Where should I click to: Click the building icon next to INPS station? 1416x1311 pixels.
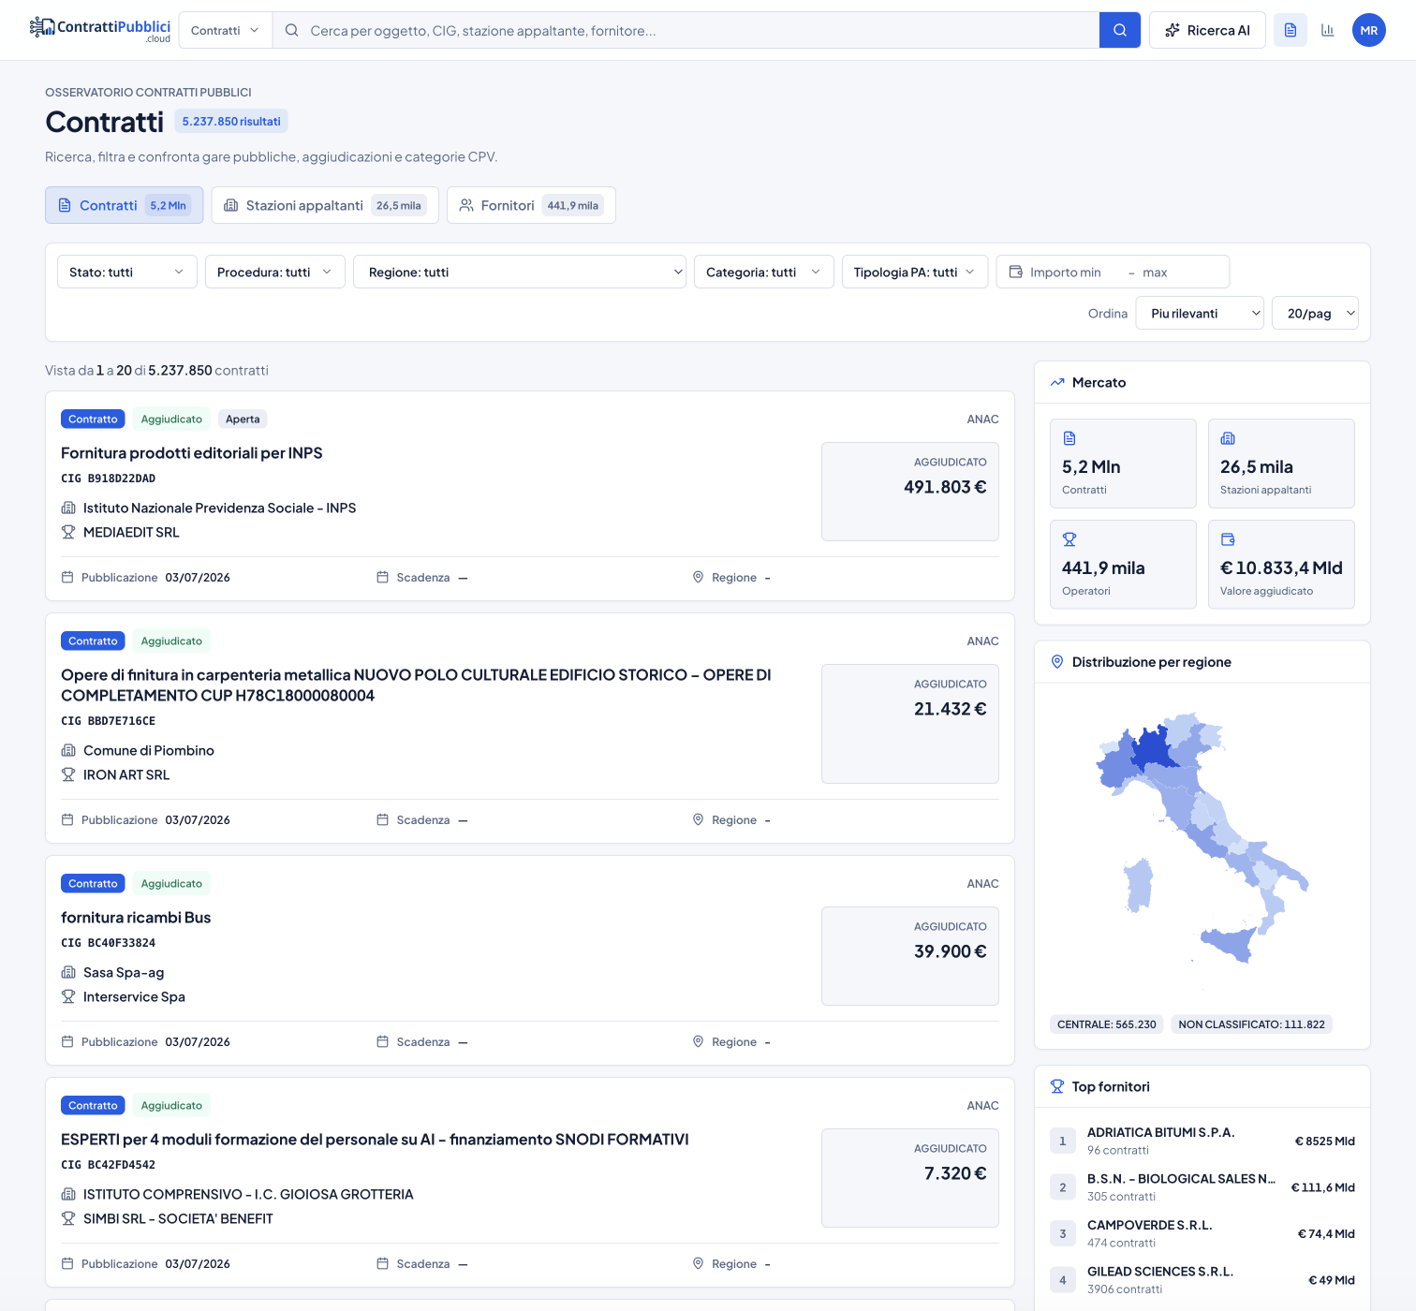point(68,508)
